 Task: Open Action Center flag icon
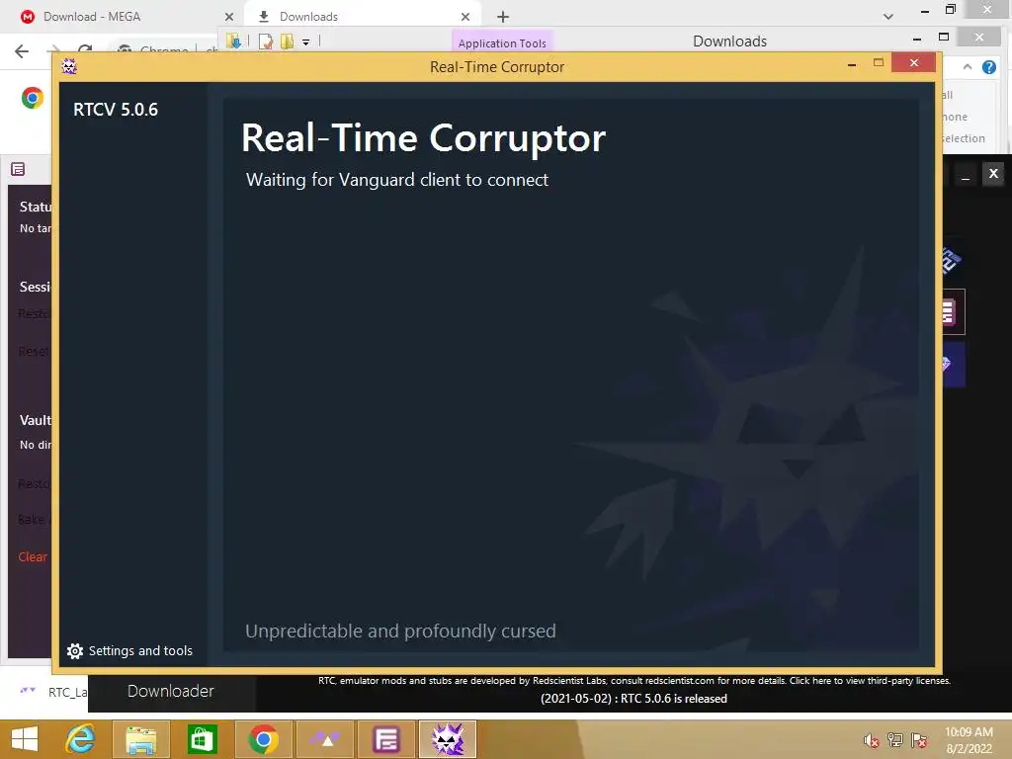pyautogui.click(x=919, y=740)
